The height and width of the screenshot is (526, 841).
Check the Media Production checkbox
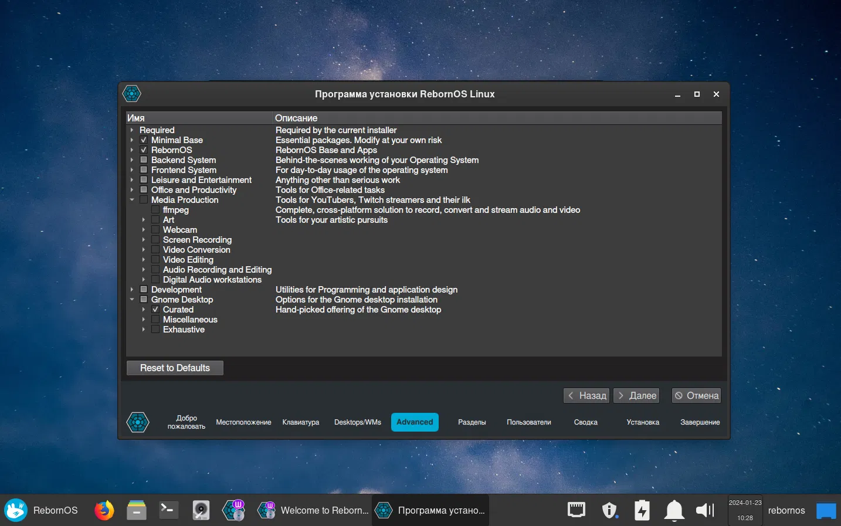click(144, 200)
